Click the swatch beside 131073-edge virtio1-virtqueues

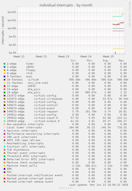click(5, 99)
